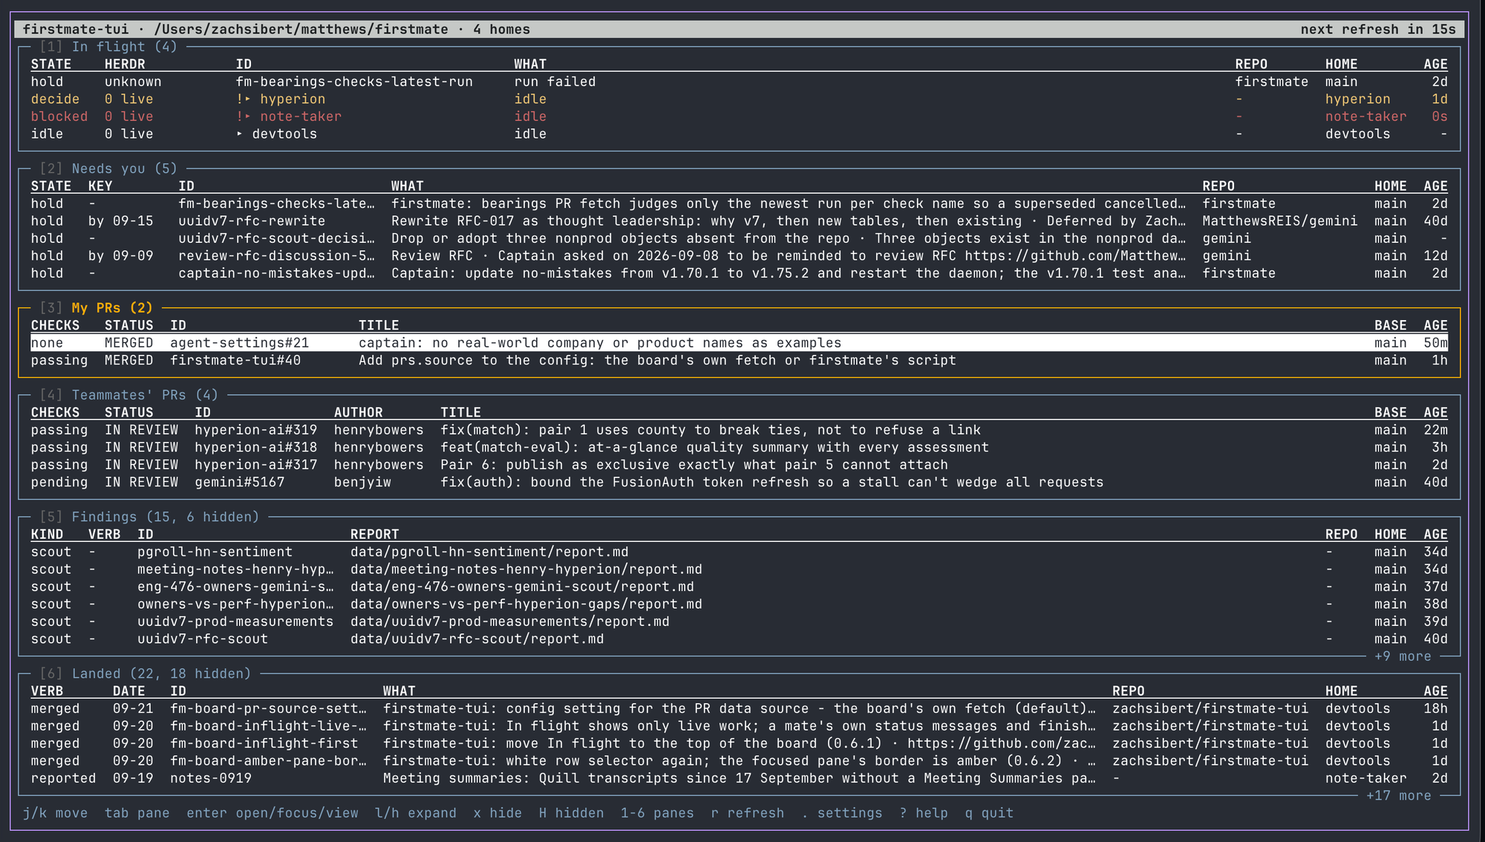The width and height of the screenshot is (1485, 842).
Task: Show the '+17 more' landed items
Action: (x=1399, y=796)
